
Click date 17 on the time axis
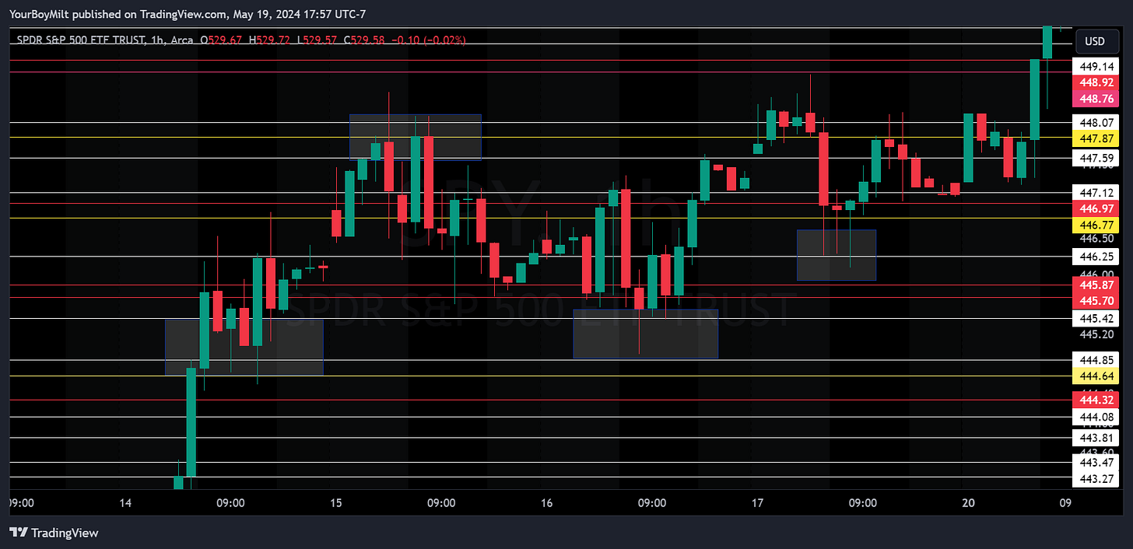(757, 503)
